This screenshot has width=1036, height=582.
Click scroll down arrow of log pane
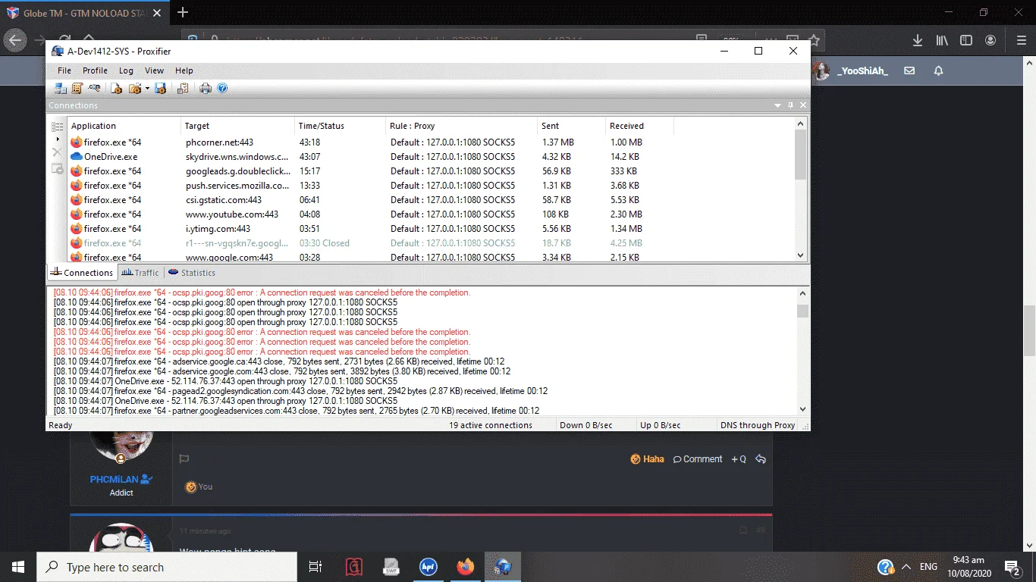(802, 409)
